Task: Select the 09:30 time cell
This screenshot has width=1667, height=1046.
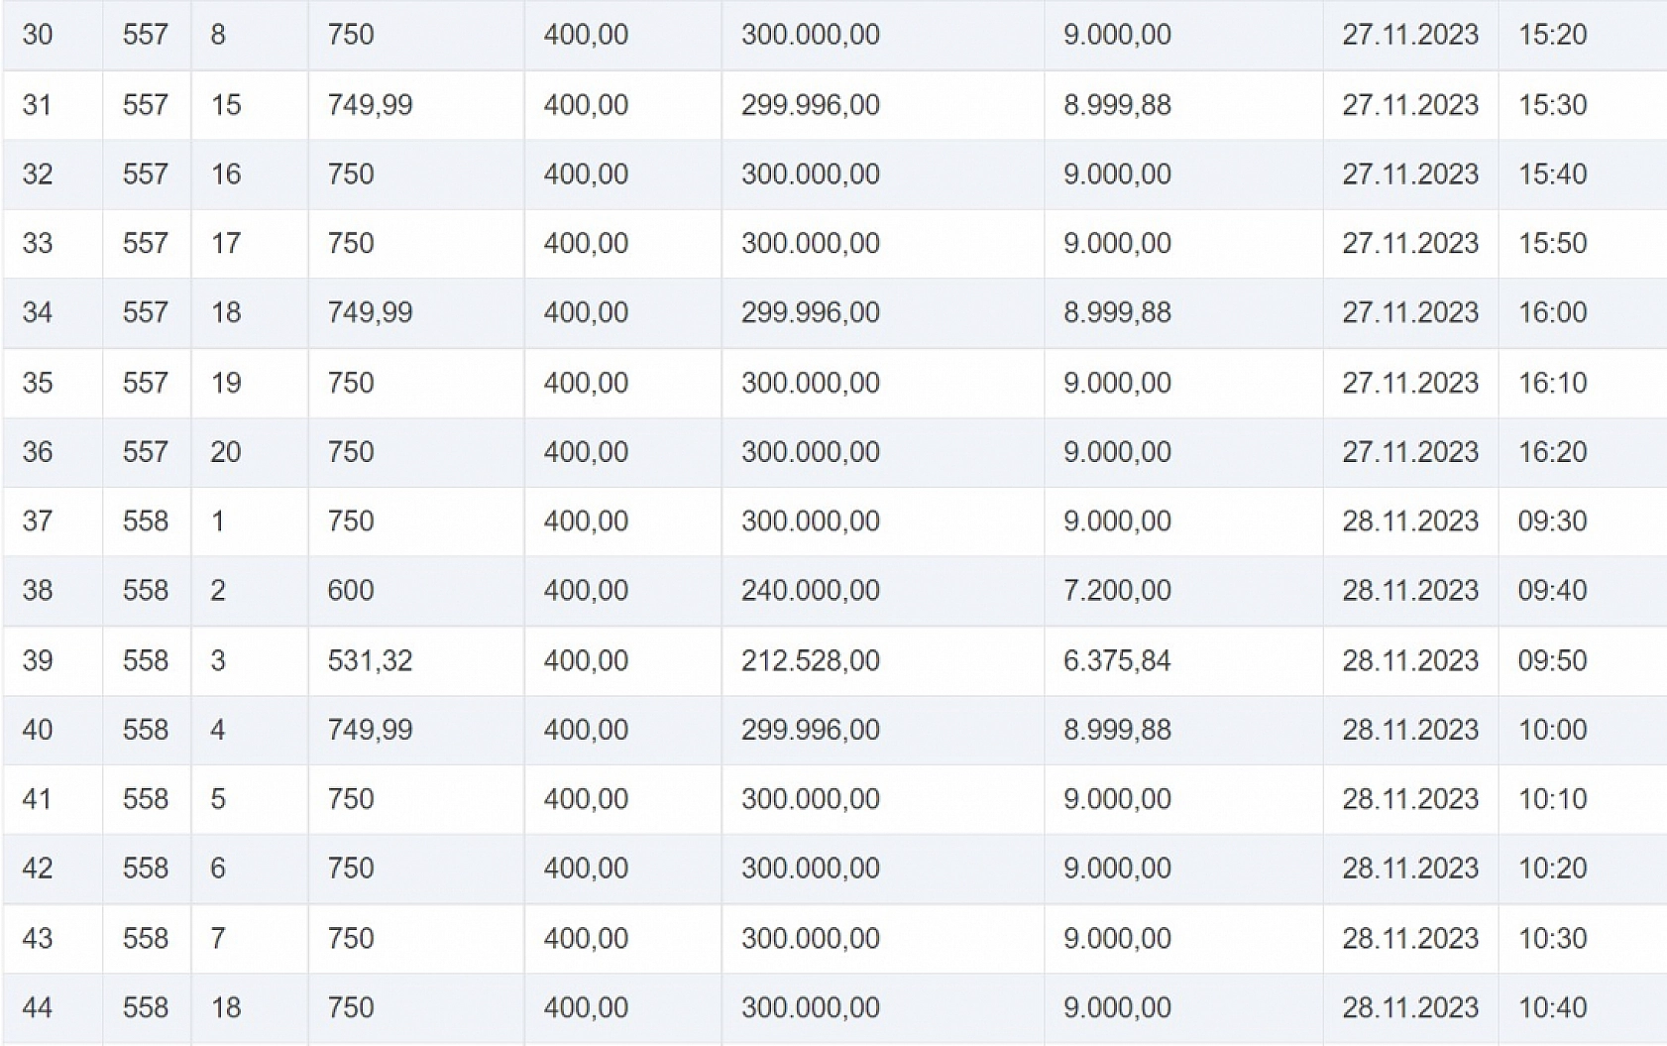Action: click(x=1552, y=522)
